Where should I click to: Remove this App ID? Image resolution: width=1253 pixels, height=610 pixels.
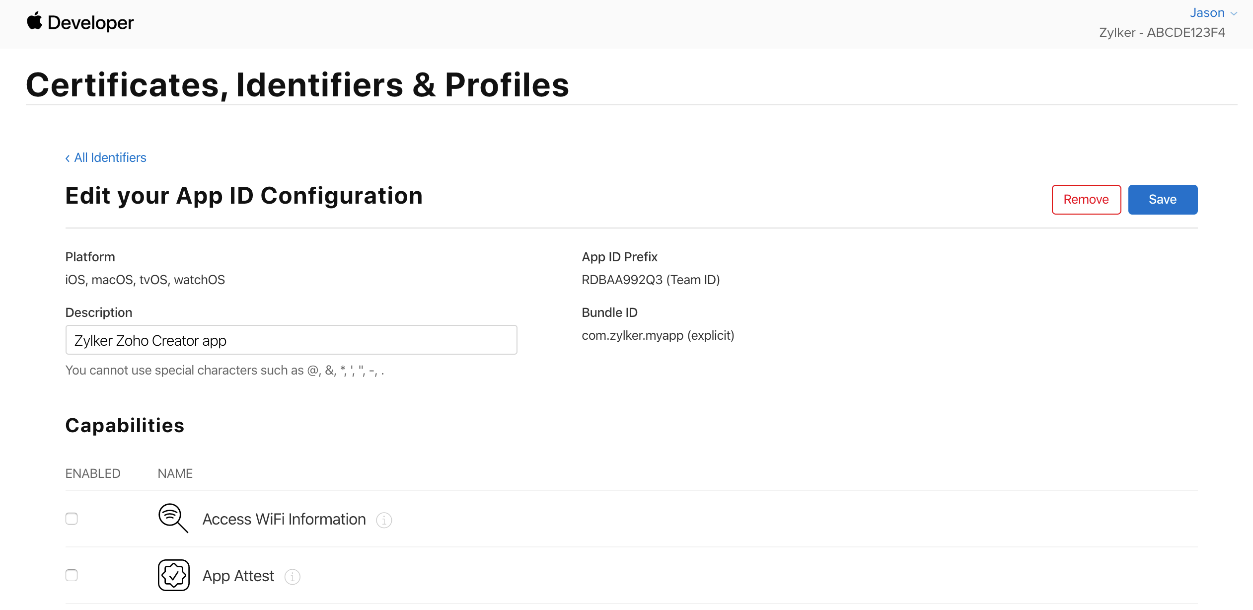(x=1086, y=199)
